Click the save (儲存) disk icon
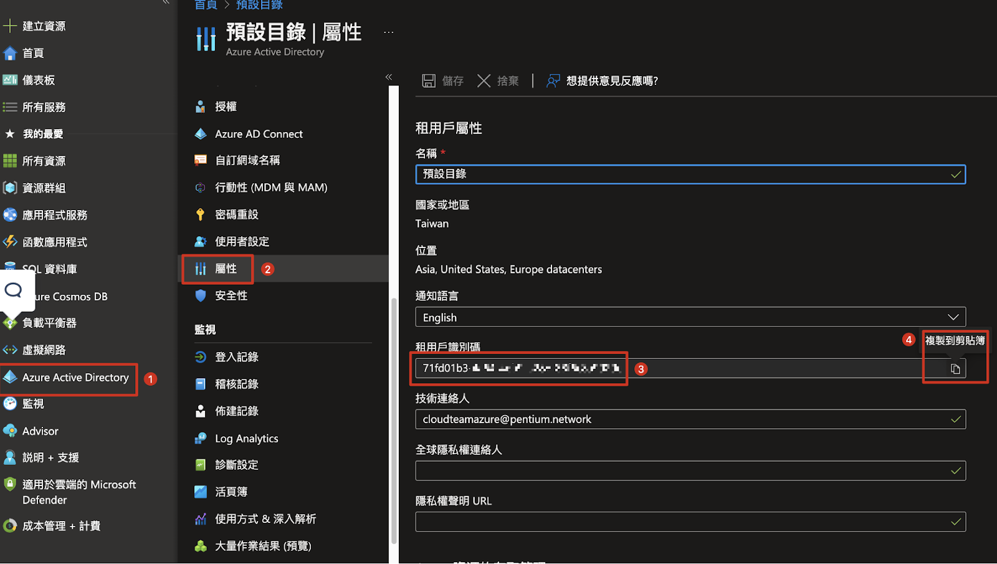Image resolution: width=997 pixels, height=564 pixels. click(429, 81)
